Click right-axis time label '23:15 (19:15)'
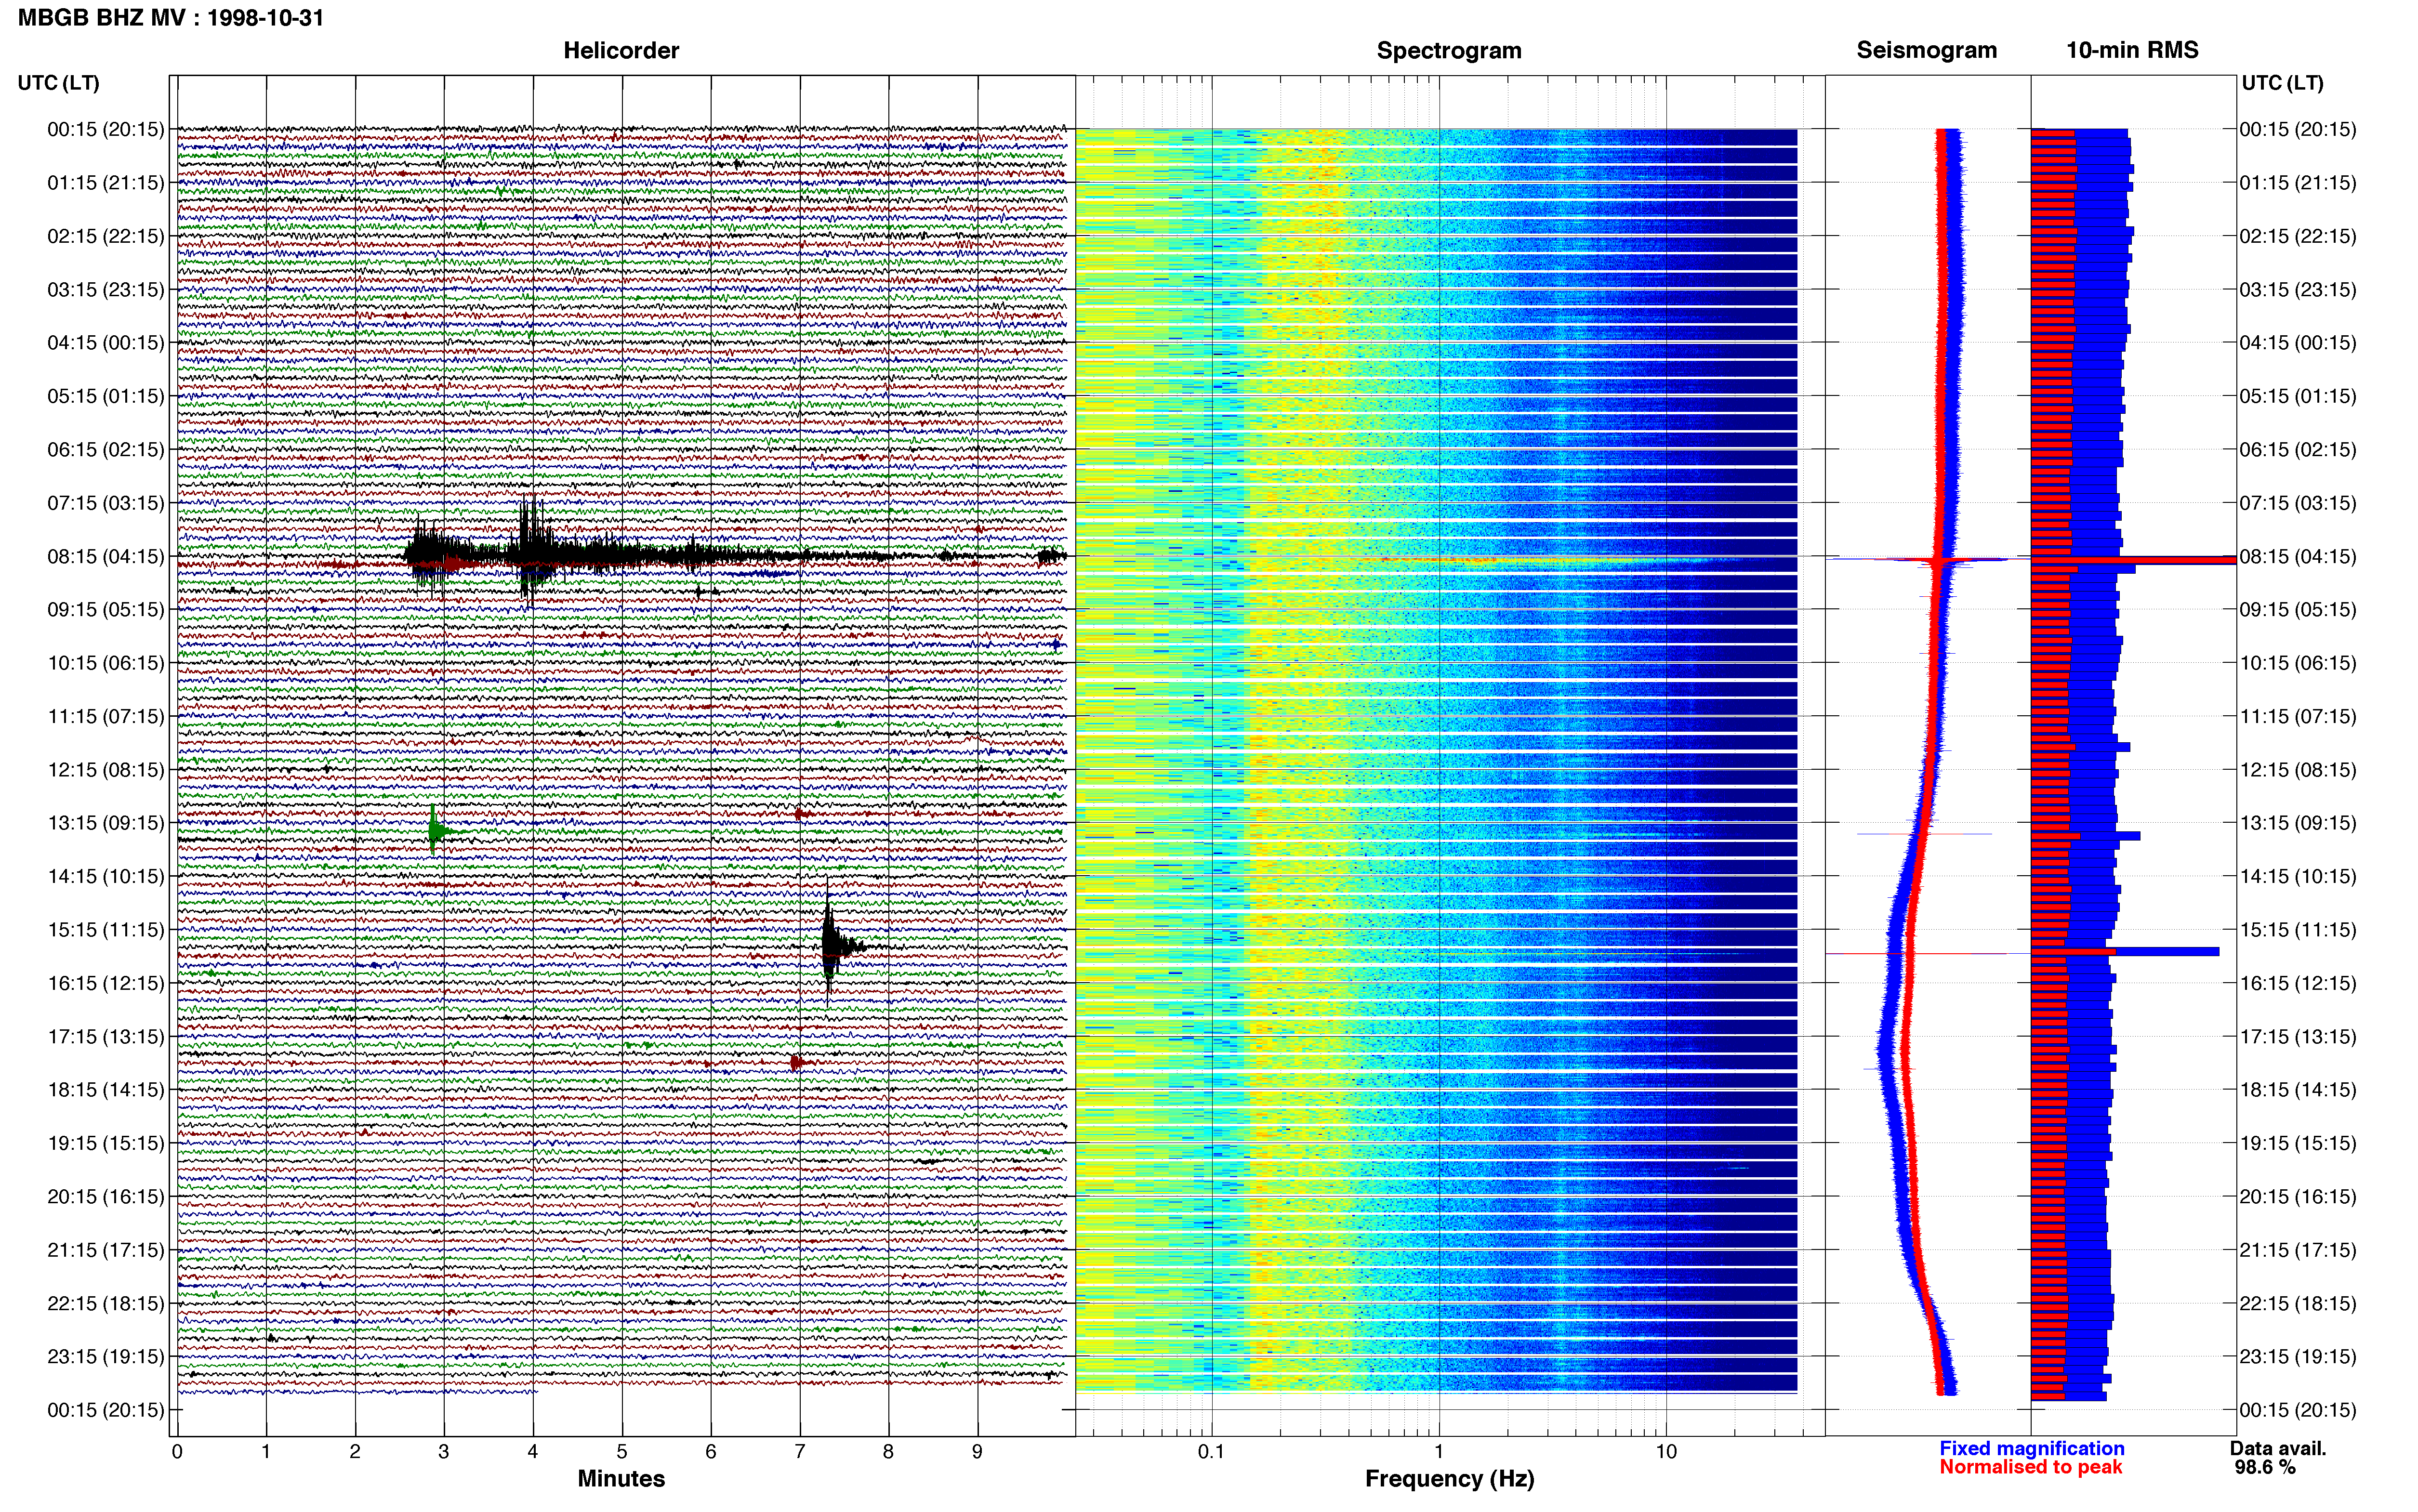The height and width of the screenshot is (1512, 2418). [2297, 1357]
